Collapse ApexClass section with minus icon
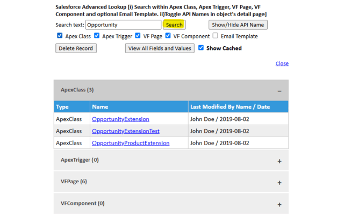 [279, 91]
